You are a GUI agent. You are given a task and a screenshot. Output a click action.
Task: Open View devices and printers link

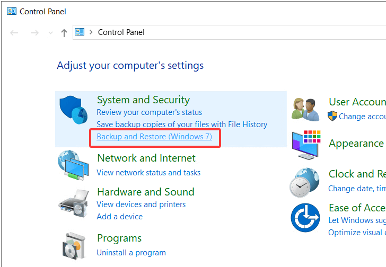point(141,204)
